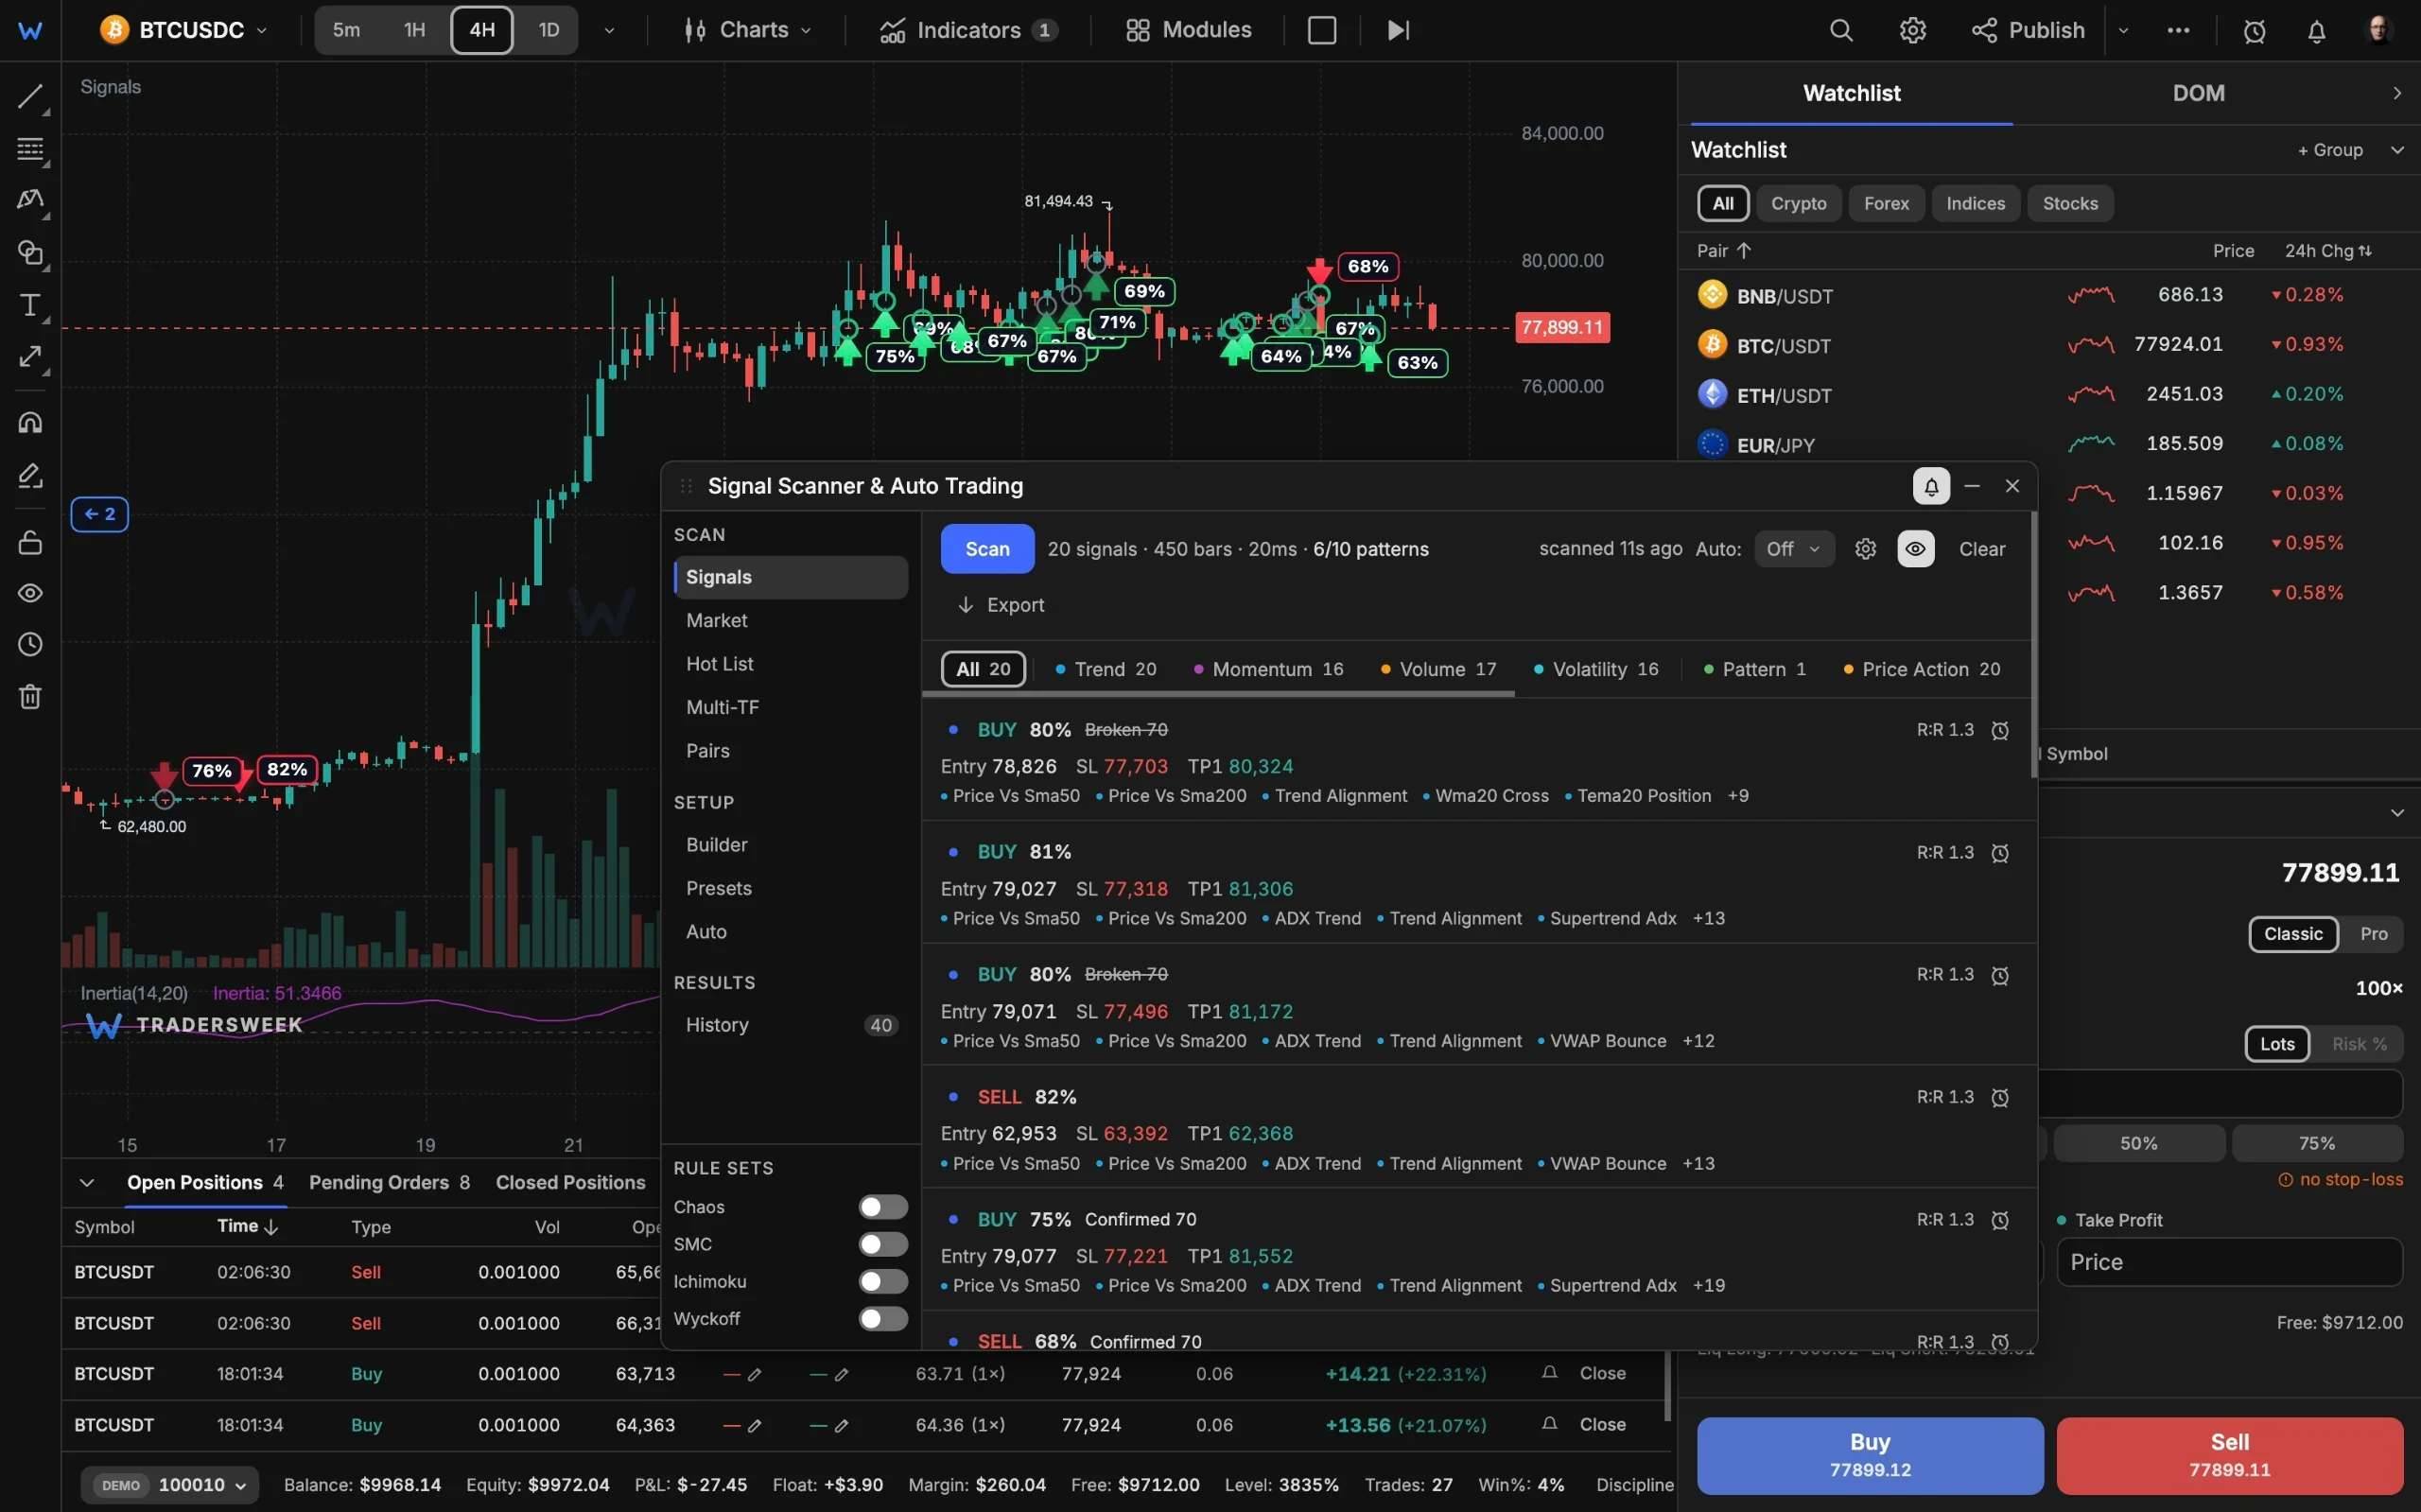Click the Export button

pos(1001,605)
